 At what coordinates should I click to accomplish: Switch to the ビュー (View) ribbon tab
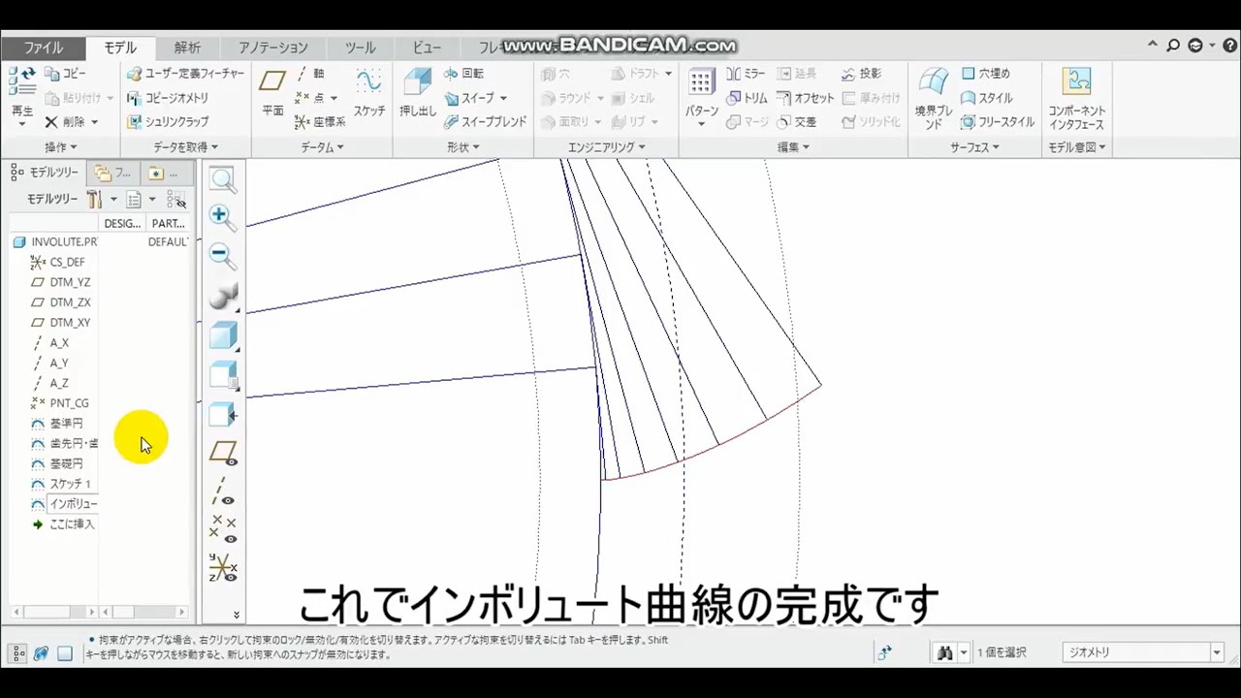click(x=427, y=48)
